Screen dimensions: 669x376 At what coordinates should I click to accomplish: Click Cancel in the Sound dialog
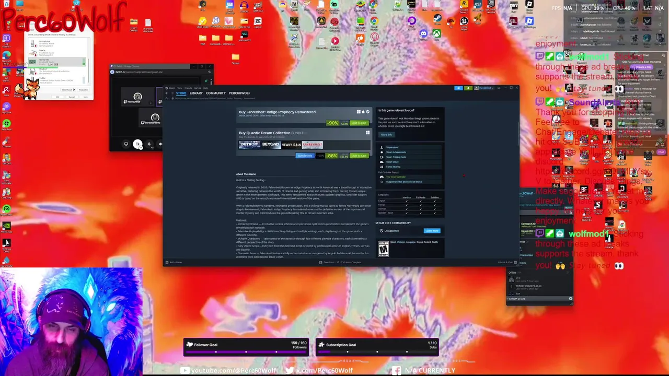coord(72,97)
